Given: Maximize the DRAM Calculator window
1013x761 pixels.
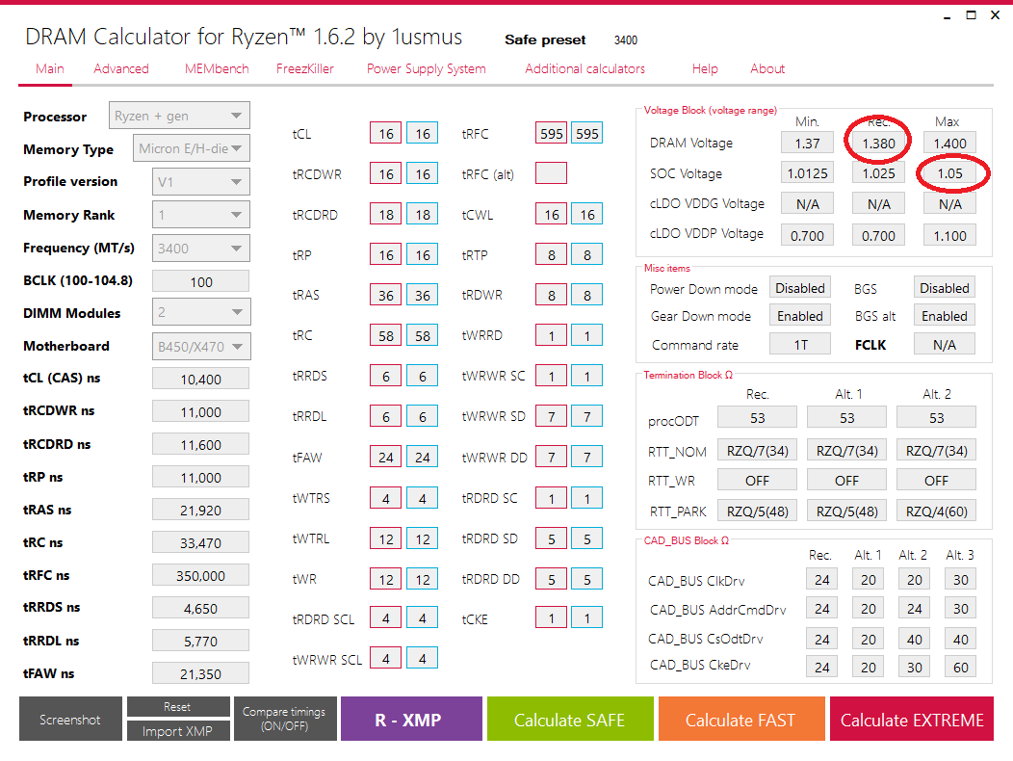Looking at the screenshot, I should (x=971, y=14).
